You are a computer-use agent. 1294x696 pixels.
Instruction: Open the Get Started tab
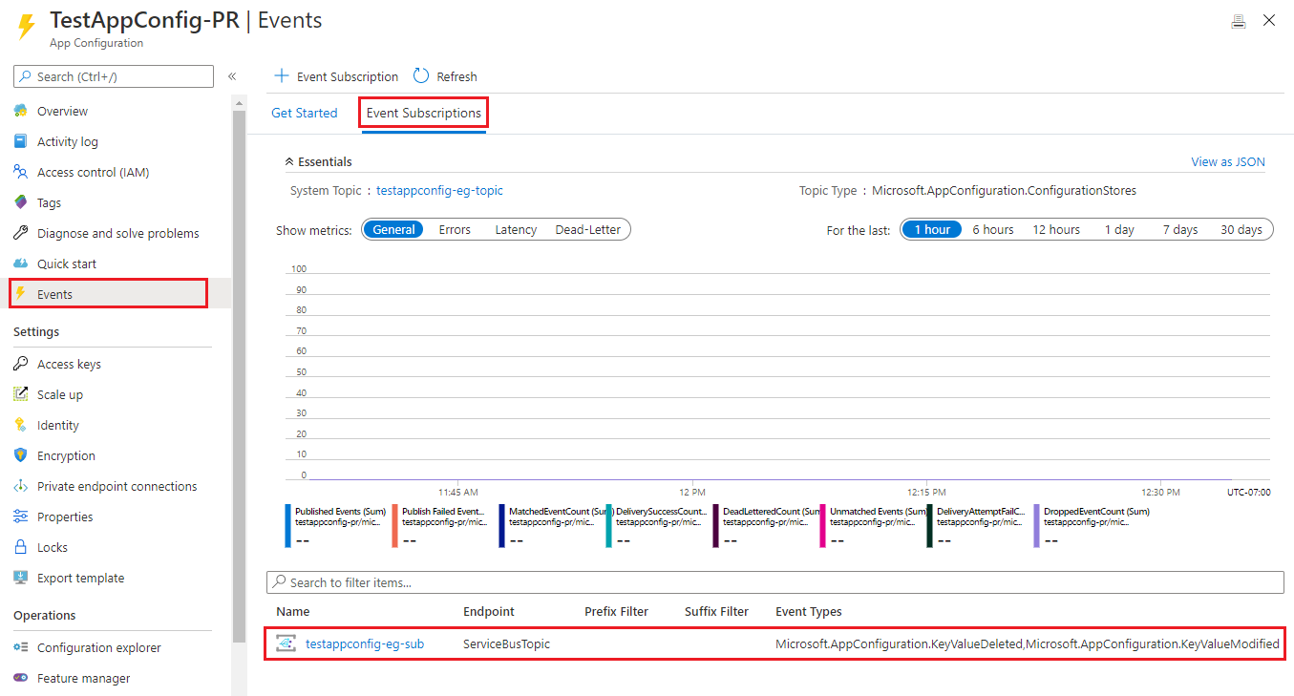point(304,113)
